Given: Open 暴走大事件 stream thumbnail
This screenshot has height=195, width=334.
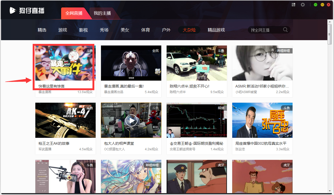Looking at the screenshot, I should coord(65,63).
